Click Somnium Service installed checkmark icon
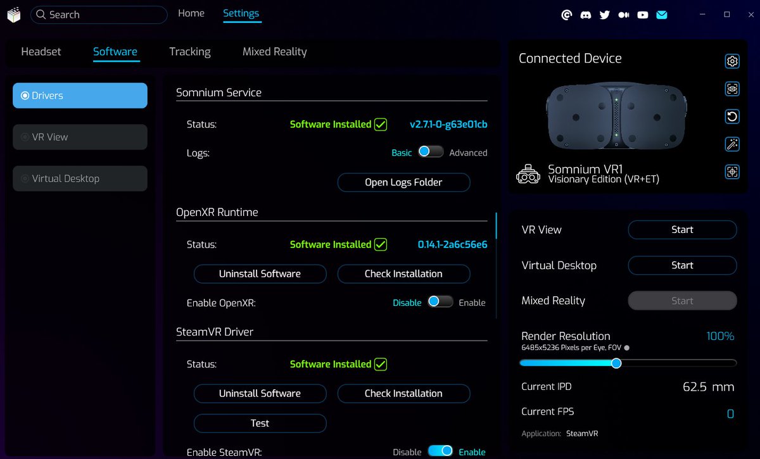 click(381, 124)
